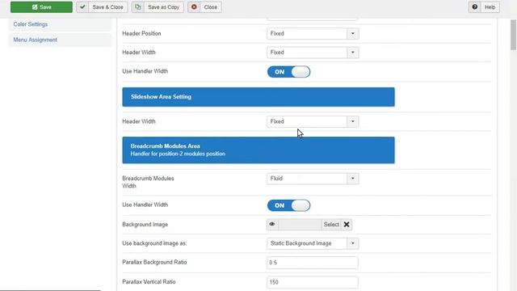Open the Header Position dropdown
Viewport: 517px width, 291px height.
[313, 33]
